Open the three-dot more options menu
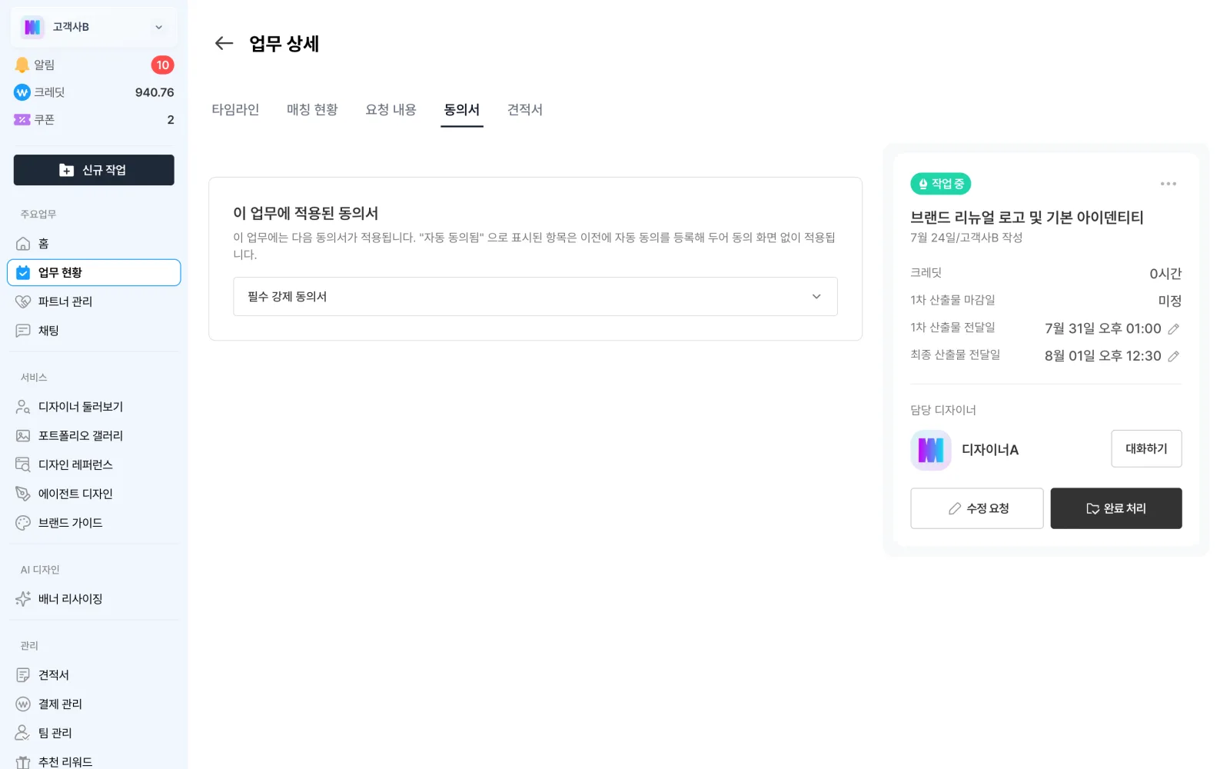 pyautogui.click(x=1168, y=184)
